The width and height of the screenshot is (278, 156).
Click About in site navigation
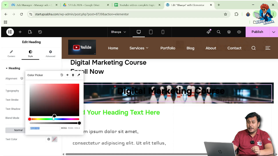(x=211, y=48)
